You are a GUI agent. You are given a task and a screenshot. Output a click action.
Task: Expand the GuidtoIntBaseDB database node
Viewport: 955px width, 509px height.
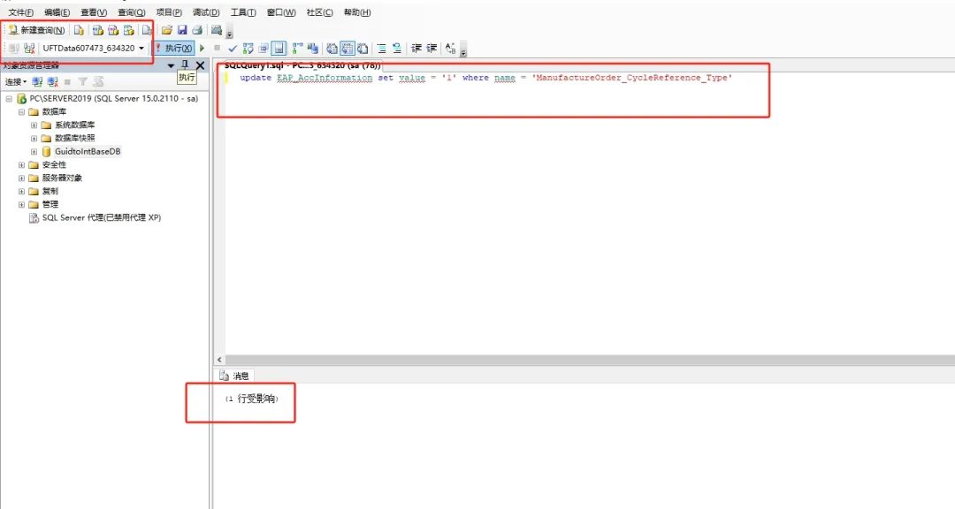[34, 151]
